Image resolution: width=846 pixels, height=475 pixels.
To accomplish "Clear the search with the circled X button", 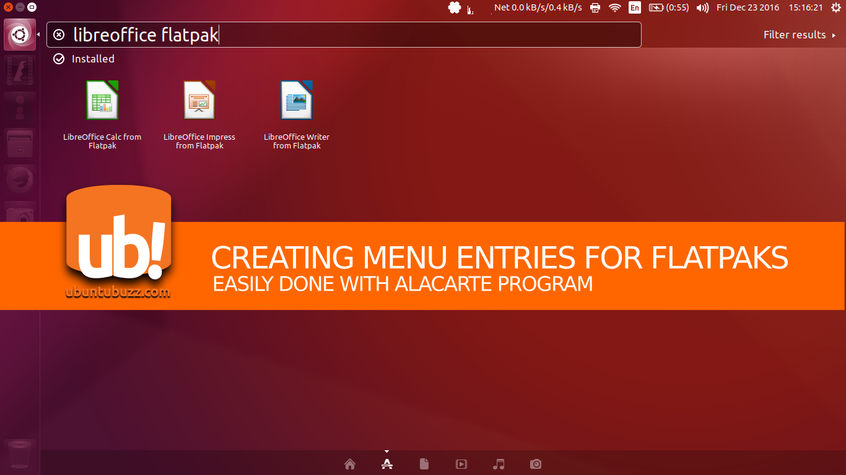I will [59, 35].
